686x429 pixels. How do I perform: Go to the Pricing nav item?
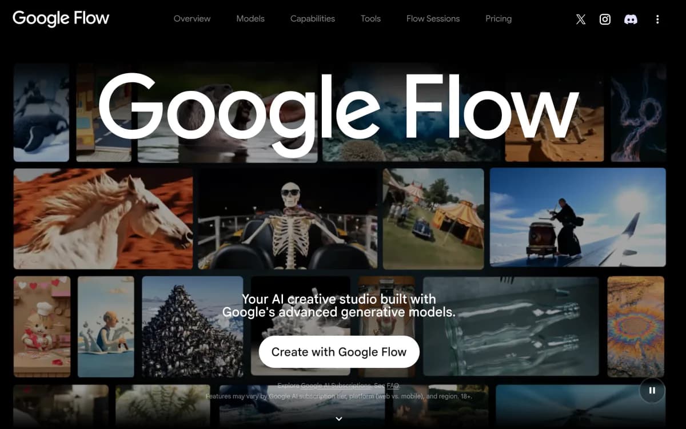click(x=498, y=19)
